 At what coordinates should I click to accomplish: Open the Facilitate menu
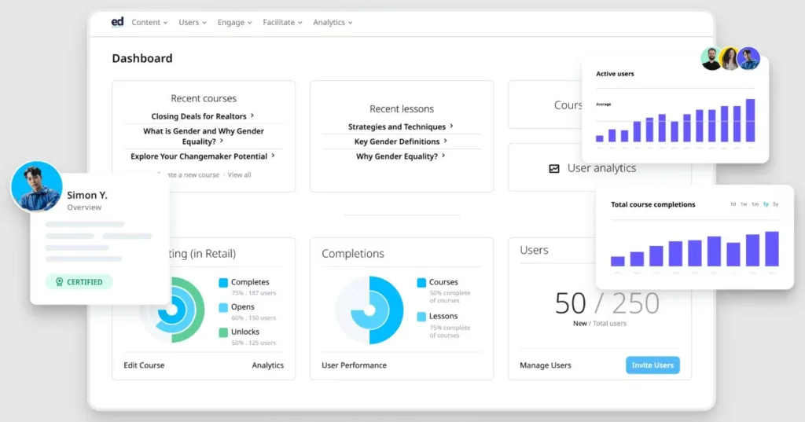282,23
